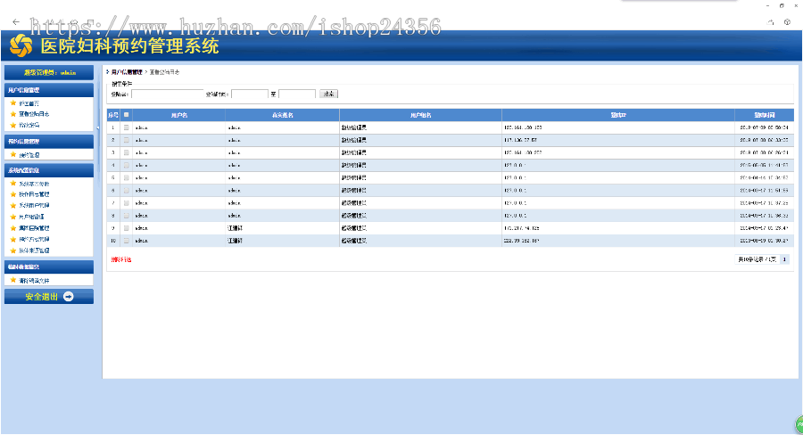Collapse the 系统配置信息 sidebar section
803x435 pixels.
click(x=49, y=170)
